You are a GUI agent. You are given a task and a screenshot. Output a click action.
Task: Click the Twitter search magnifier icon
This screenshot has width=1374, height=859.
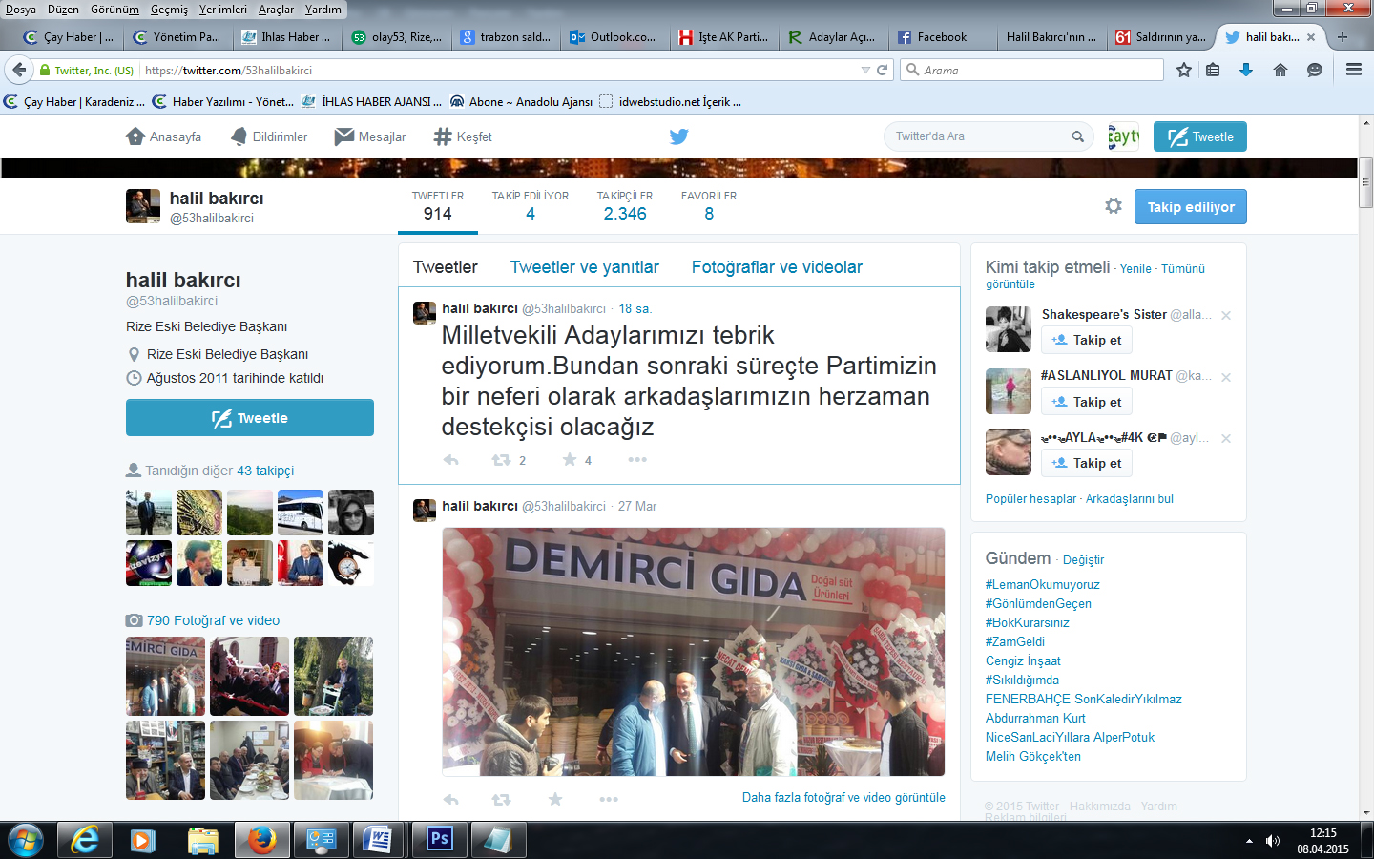pos(1077,136)
